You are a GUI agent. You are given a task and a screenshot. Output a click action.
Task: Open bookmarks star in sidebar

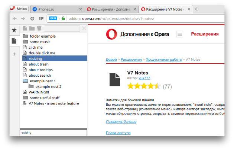pos(14,30)
